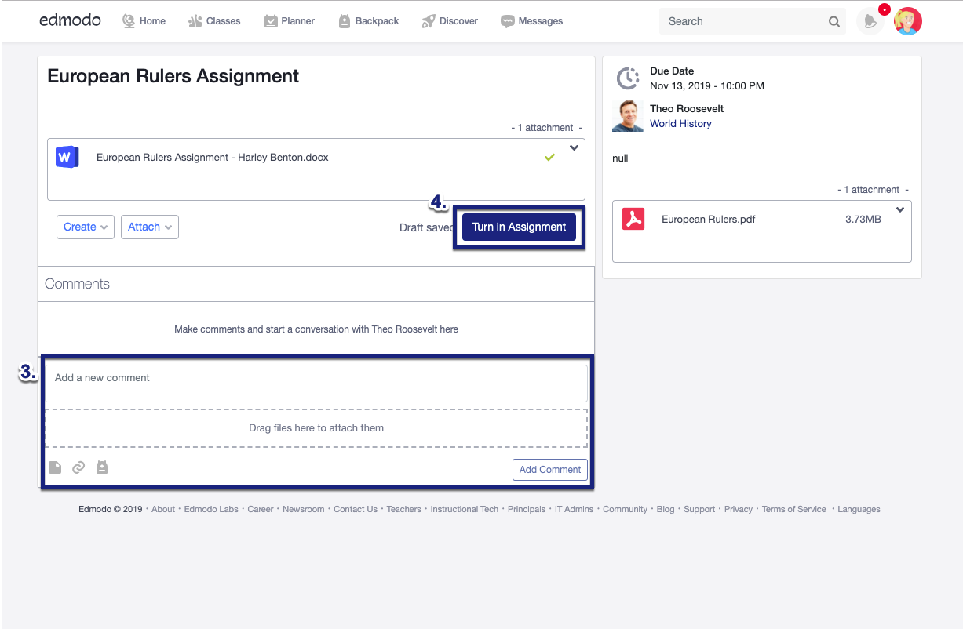The image size is (963, 629).
Task: Click the Add Comment button
Action: (x=550, y=469)
